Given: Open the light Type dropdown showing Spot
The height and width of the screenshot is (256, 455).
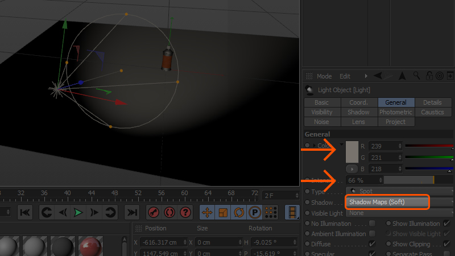Looking at the screenshot, I should (399, 191).
